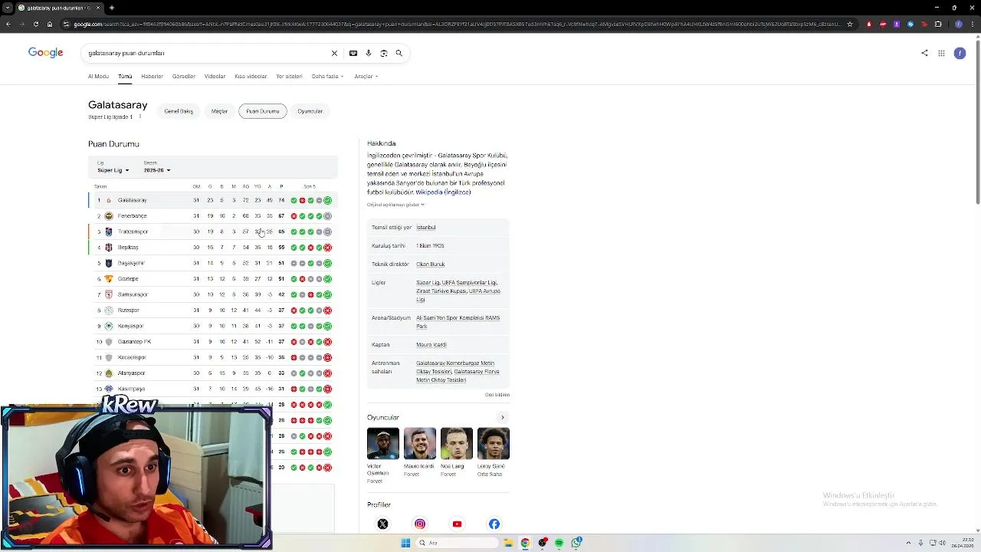Click the AdBlock extension icon
The image size is (981, 552).
click(868, 24)
